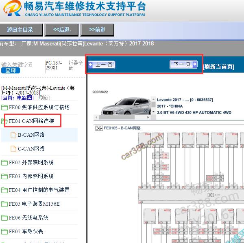
Task: Click page icon beside C-CAN网络
Action: click(13, 149)
